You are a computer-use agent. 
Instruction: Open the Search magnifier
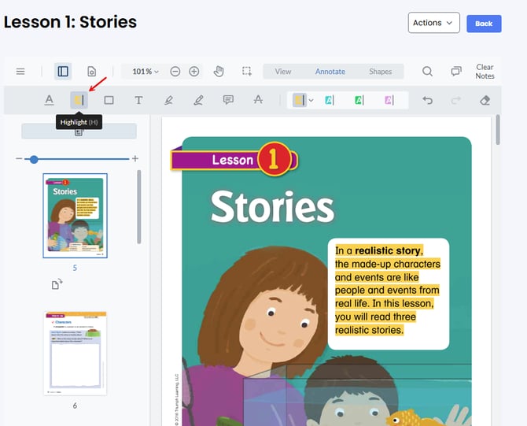pyautogui.click(x=427, y=72)
